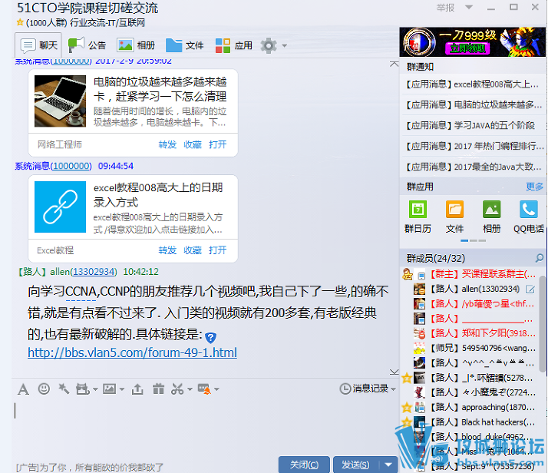Viewport: 548px width, 473px height.
Task: Click 更多 in the 群应用 section
Action: pyautogui.click(x=535, y=187)
